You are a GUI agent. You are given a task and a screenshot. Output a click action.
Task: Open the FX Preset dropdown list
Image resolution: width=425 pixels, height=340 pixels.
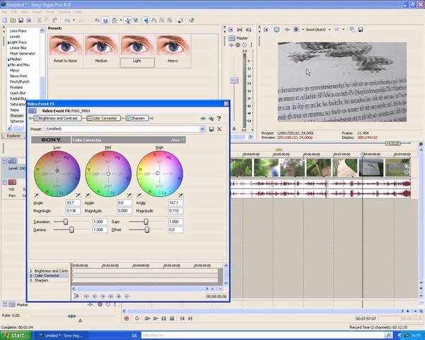point(202,129)
